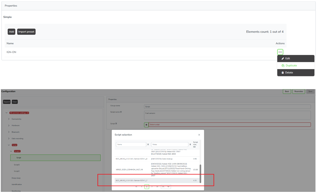Choose Delete from the actions menu

coord(289,73)
